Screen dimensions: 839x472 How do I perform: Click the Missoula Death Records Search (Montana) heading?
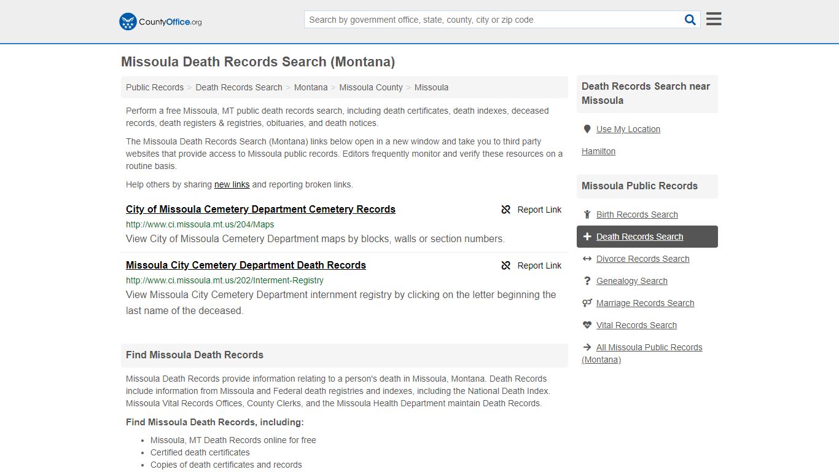258,61
